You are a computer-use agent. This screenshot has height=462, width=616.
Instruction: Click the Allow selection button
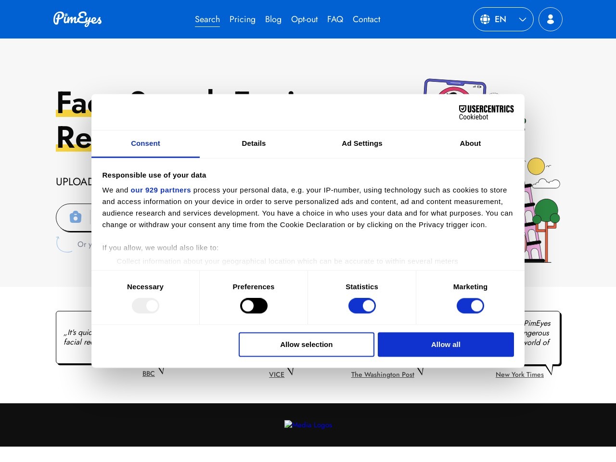(x=307, y=345)
